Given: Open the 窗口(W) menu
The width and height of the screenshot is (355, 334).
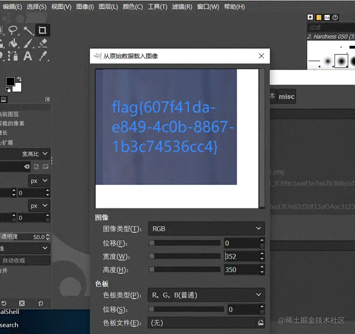Looking at the screenshot, I should click(208, 7).
